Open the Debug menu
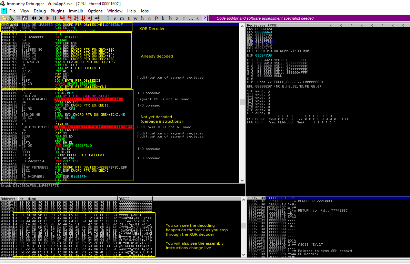The width and height of the screenshot is (410, 264). (40, 11)
